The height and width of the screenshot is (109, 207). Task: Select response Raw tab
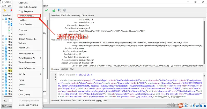coord(106,100)
